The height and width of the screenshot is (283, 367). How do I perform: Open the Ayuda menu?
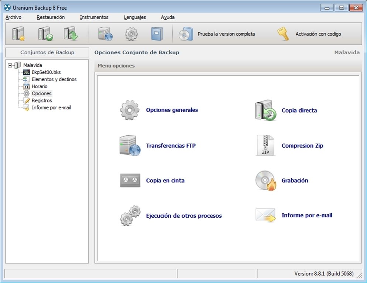pos(168,17)
